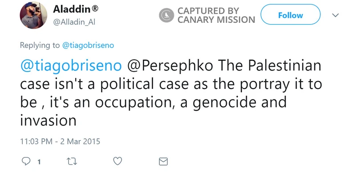Click the reply count number 1
Screen dimensions: 356x178
(x=39, y=162)
